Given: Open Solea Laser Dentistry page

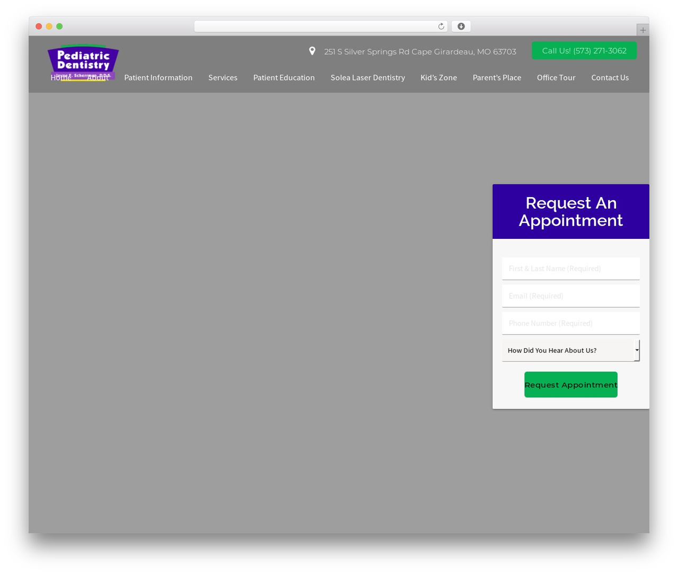Looking at the screenshot, I should click(x=368, y=78).
